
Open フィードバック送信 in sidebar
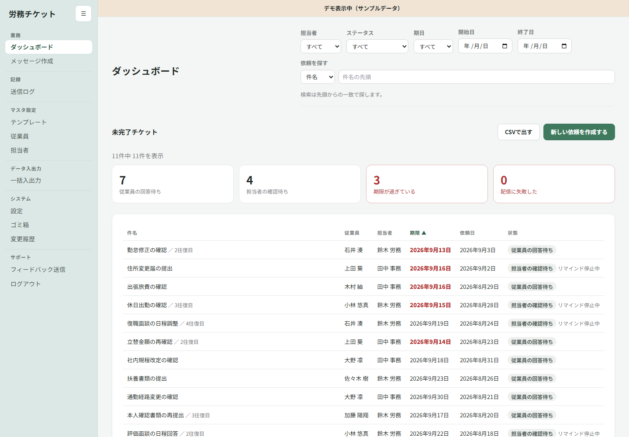pos(48,270)
